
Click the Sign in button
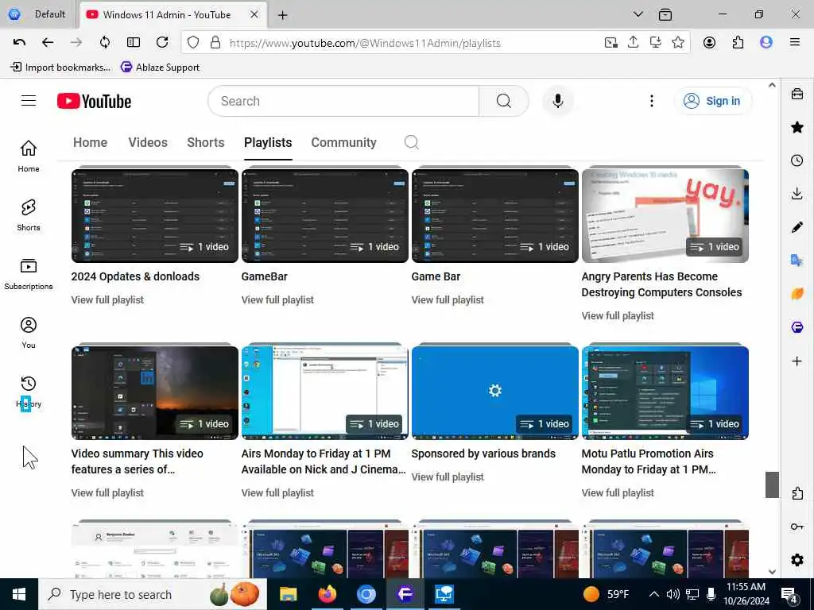[712, 101]
